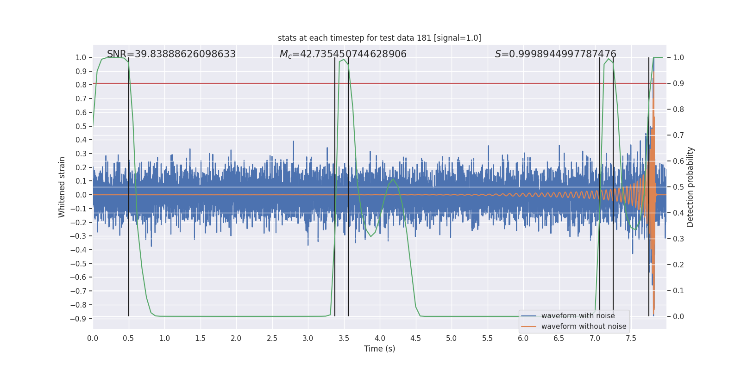Viewport: 741px width, 370px height.
Task: Select the 0.0 tick on Whitened strain axis
Action: click(x=81, y=195)
